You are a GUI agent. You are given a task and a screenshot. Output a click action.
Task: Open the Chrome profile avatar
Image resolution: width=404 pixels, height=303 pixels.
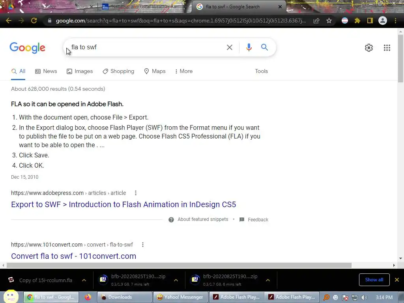tap(383, 21)
